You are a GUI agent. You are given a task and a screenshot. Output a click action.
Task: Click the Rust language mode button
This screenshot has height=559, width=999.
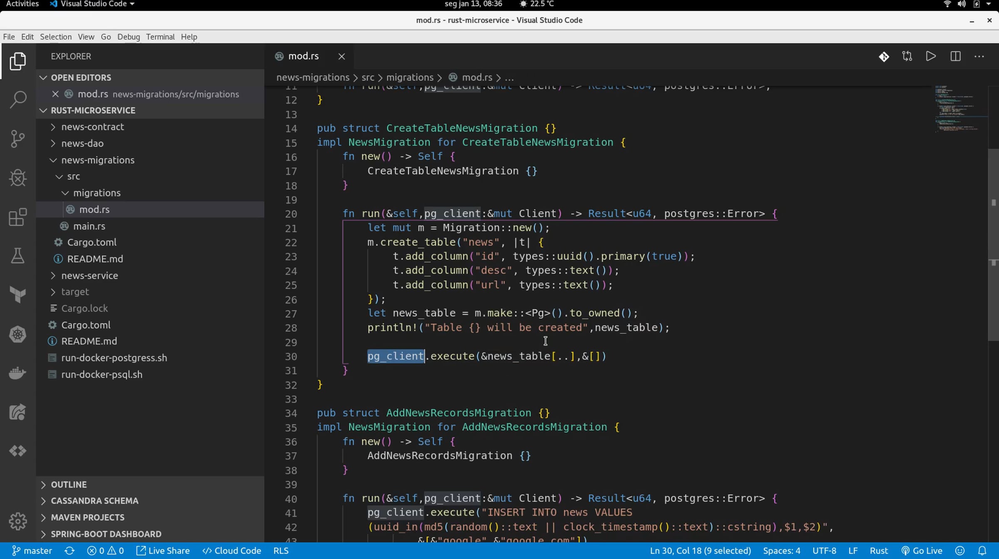pos(879,551)
